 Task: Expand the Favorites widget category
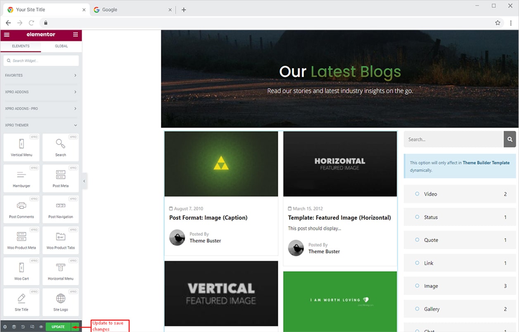[41, 76]
